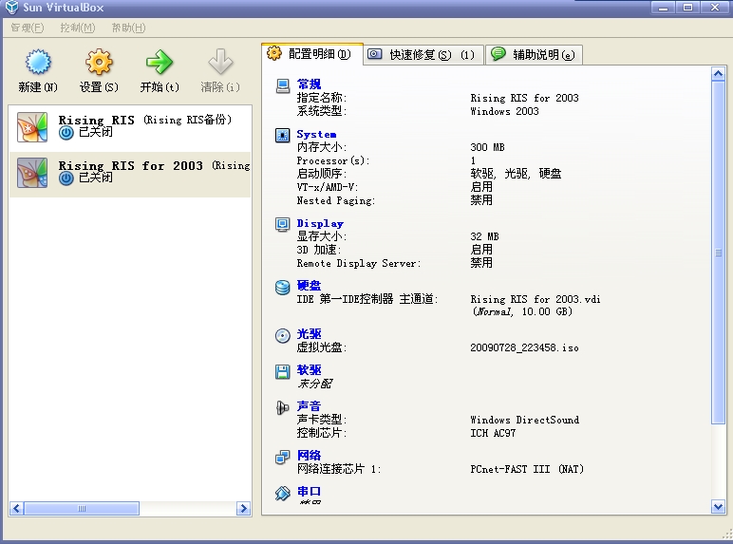Click the '未分配' floppy status text
This screenshot has width=733, height=544.
[314, 384]
